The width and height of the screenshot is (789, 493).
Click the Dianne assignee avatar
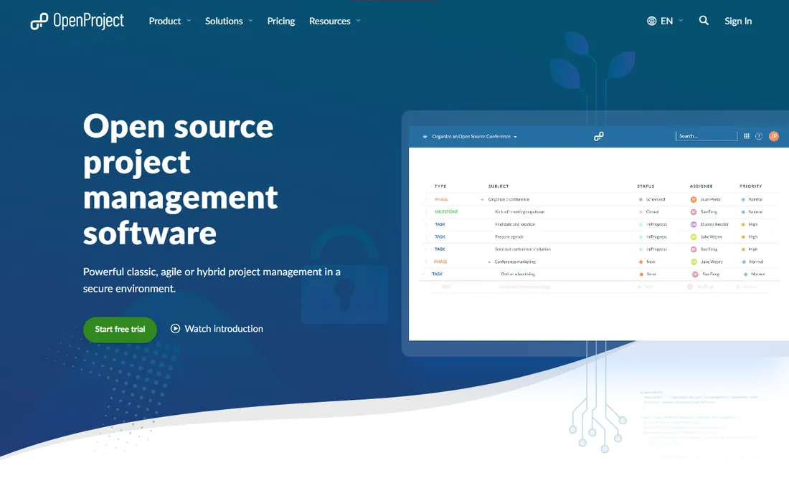tap(694, 224)
